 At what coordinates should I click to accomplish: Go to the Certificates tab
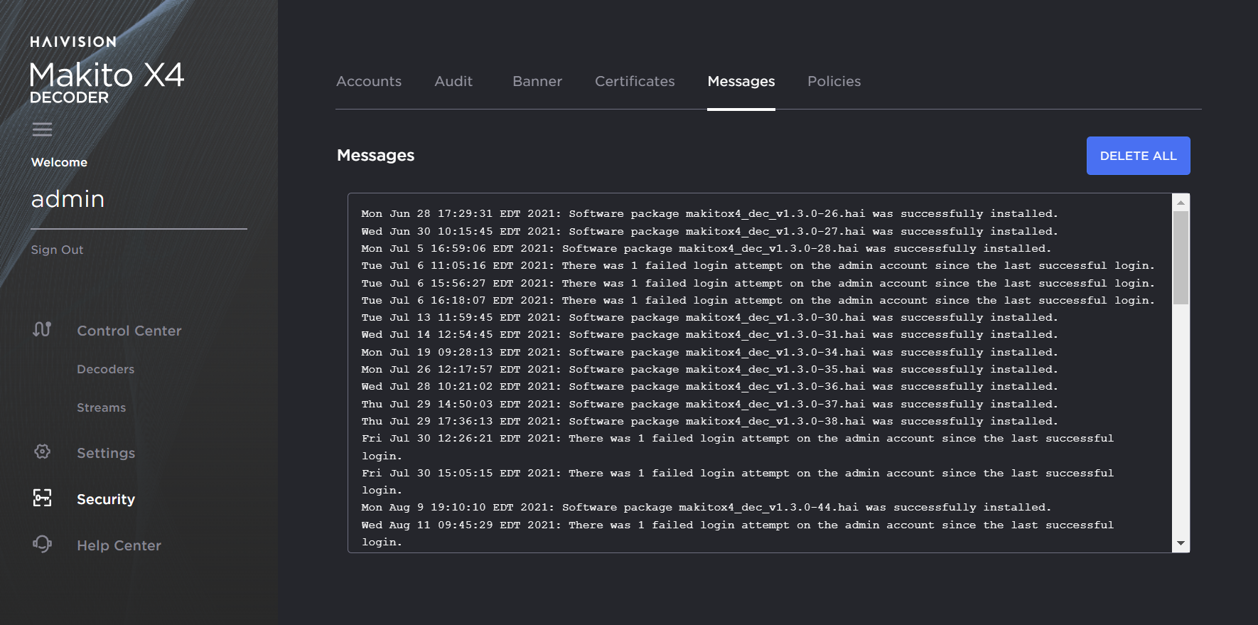pyautogui.click(x=634, y=82)
